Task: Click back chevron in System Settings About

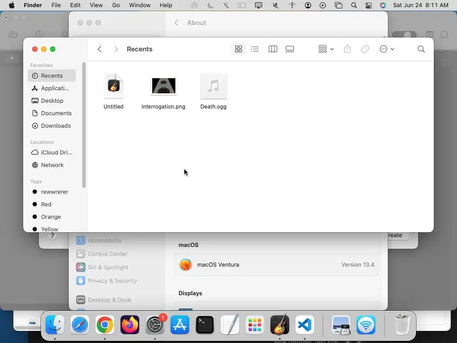Action: point(176,23)
